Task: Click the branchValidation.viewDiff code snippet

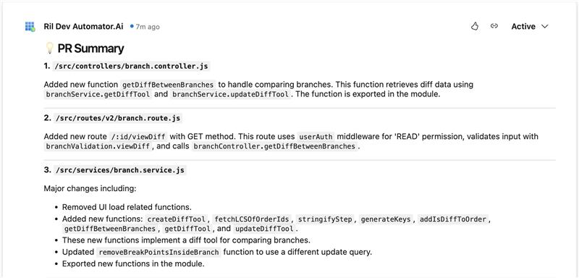Action: point(98,146)
